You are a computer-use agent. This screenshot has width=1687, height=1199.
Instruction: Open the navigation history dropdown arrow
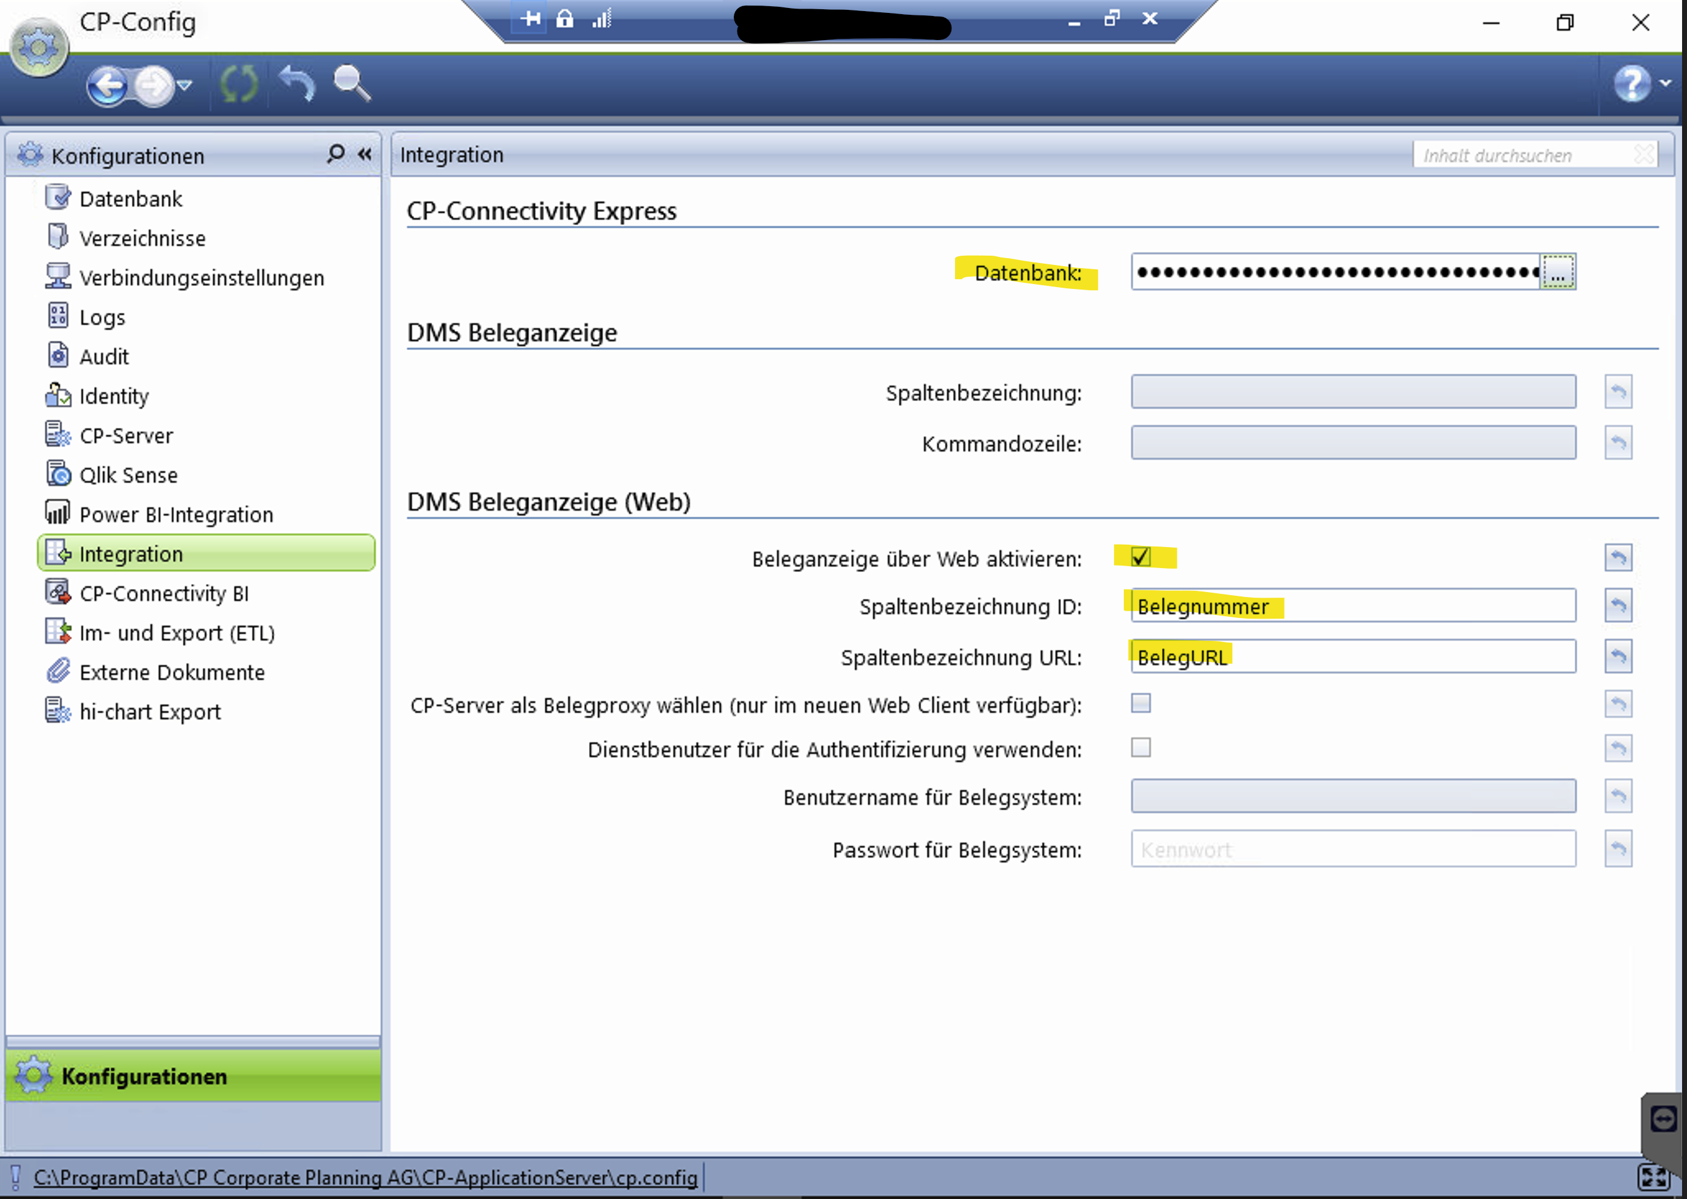coord(185,86)
